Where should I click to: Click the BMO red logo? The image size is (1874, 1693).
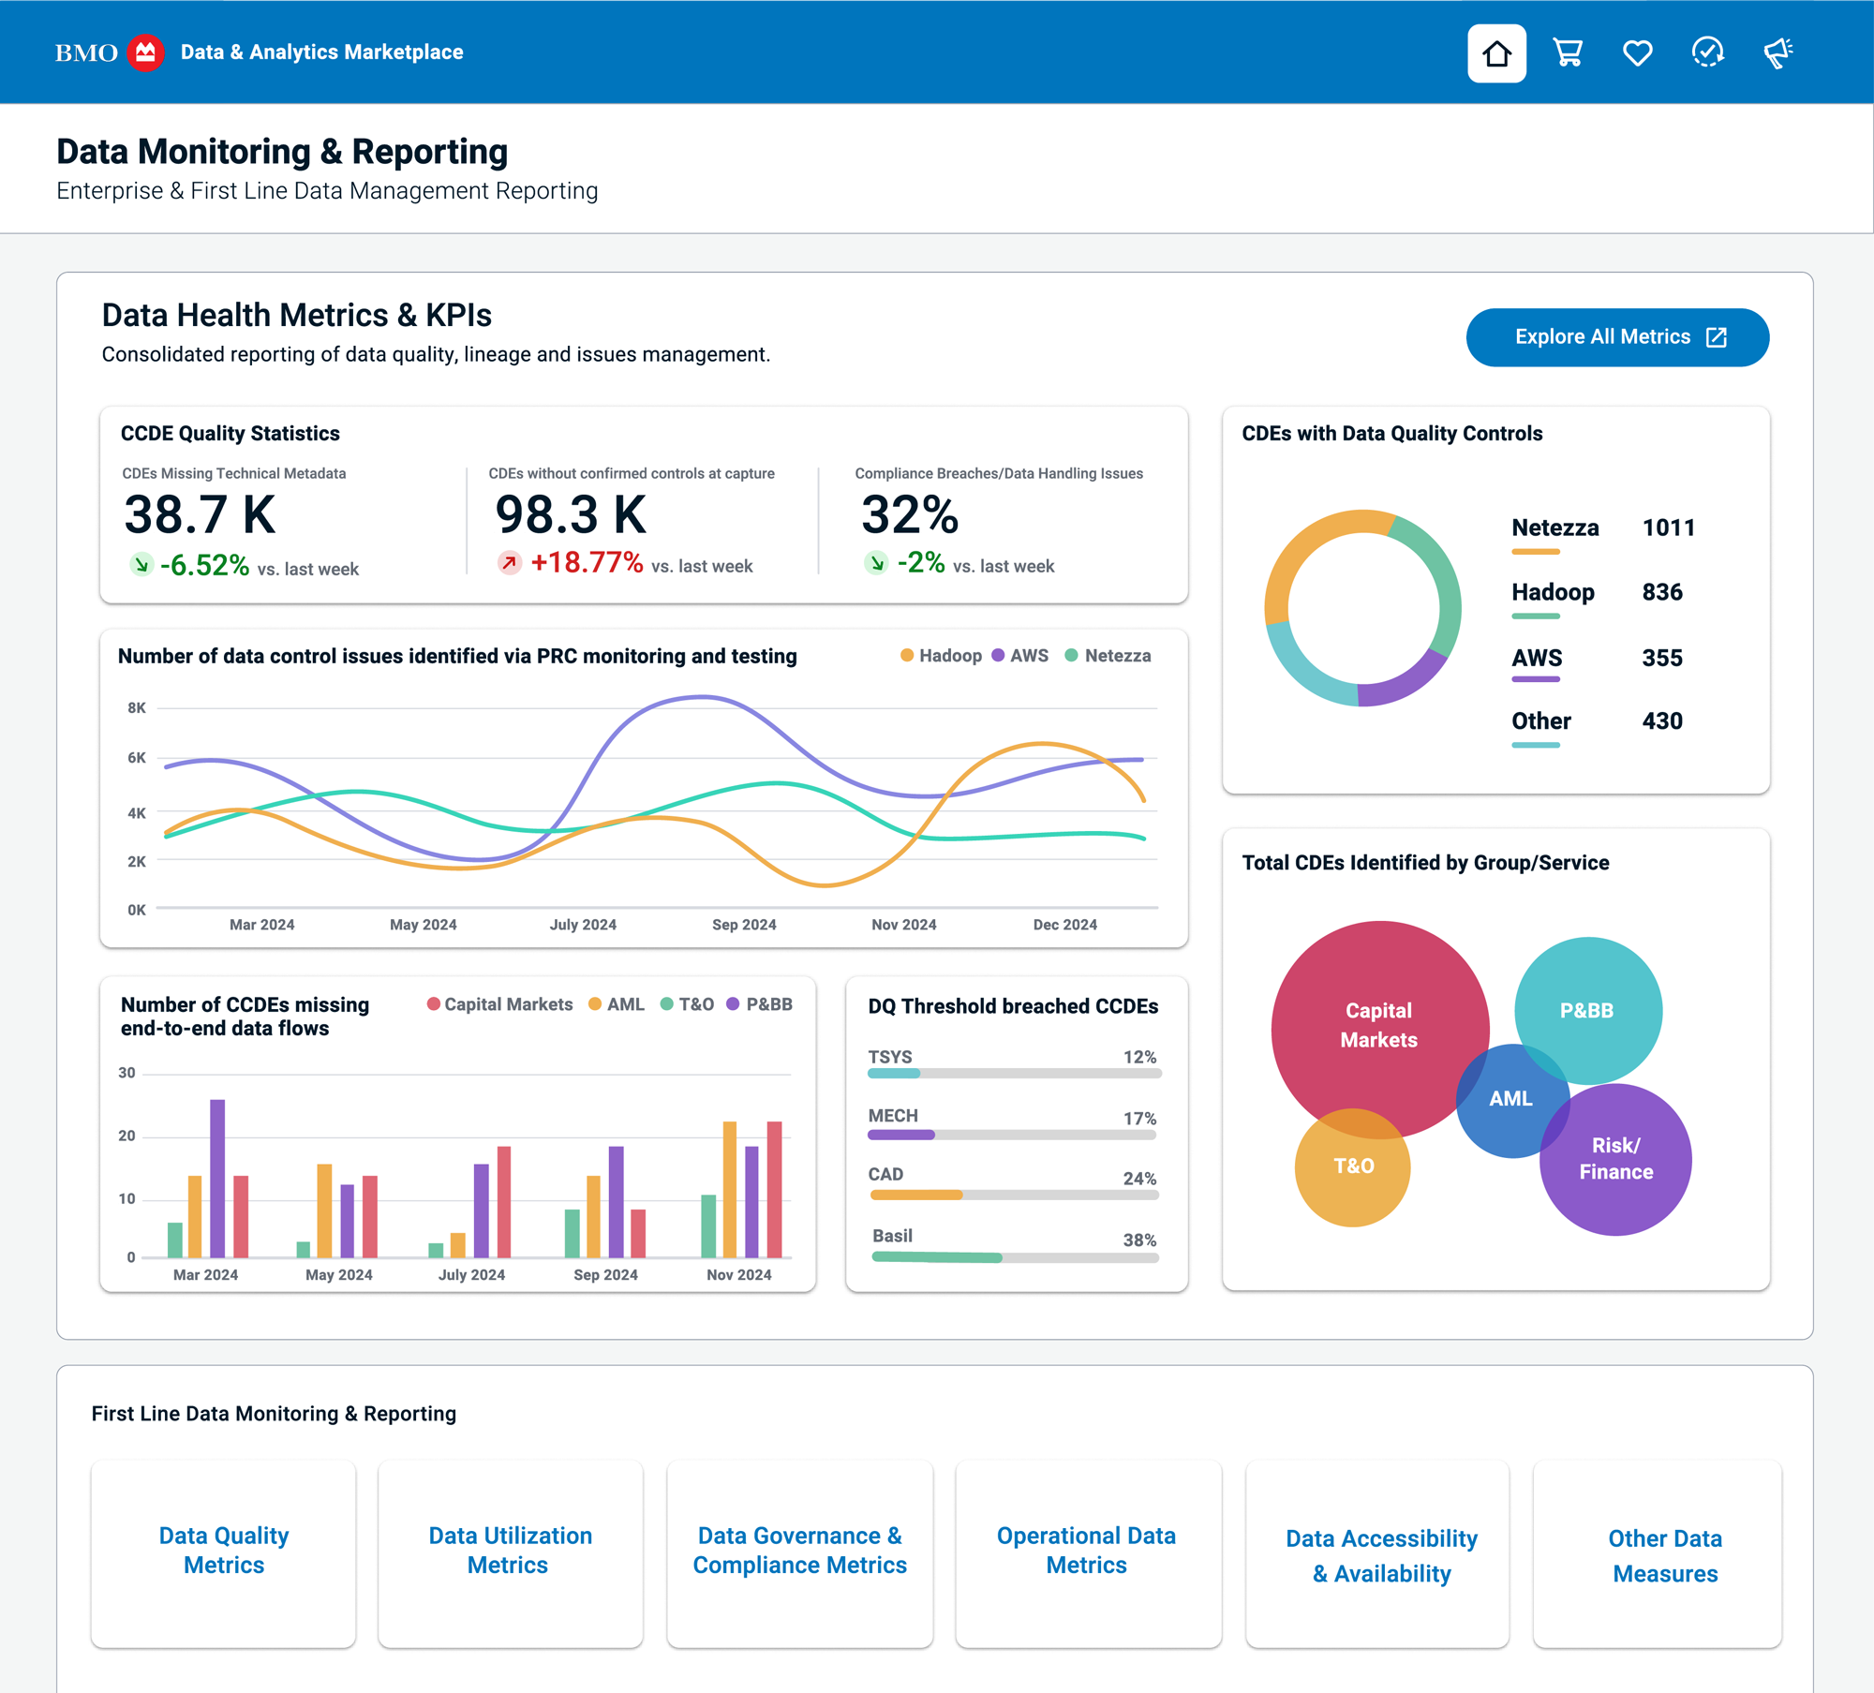point(145,52)
